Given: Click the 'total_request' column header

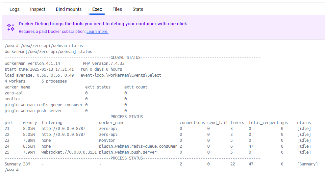Looking at the screenshot, I should pos(263,123).
